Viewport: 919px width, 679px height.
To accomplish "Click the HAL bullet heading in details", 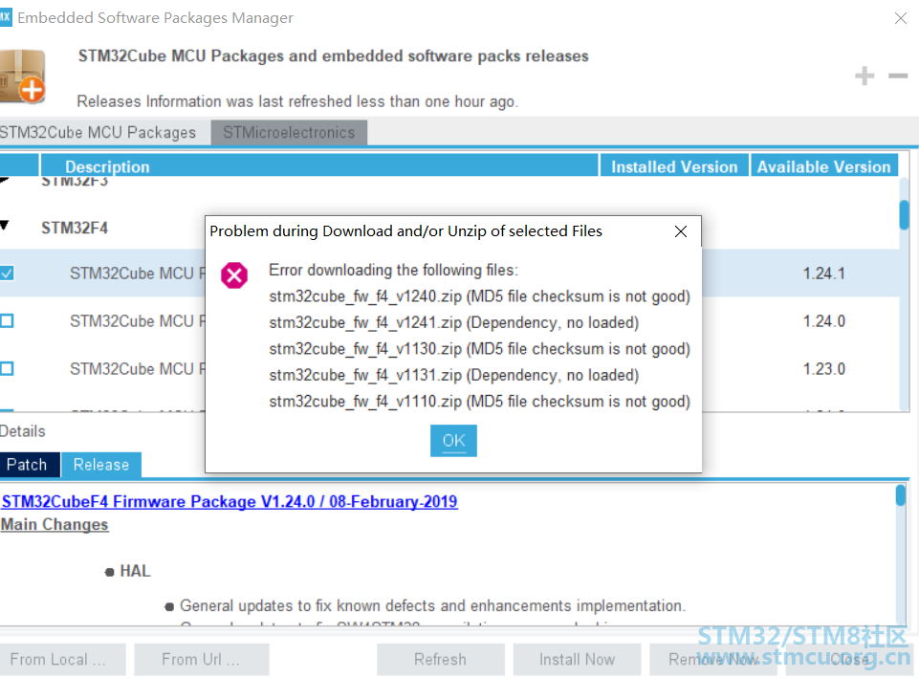I will tap(136, 571).
